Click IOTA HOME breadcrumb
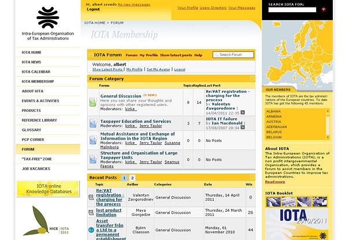Screen dimensions: 349x240 coord(95,22)
